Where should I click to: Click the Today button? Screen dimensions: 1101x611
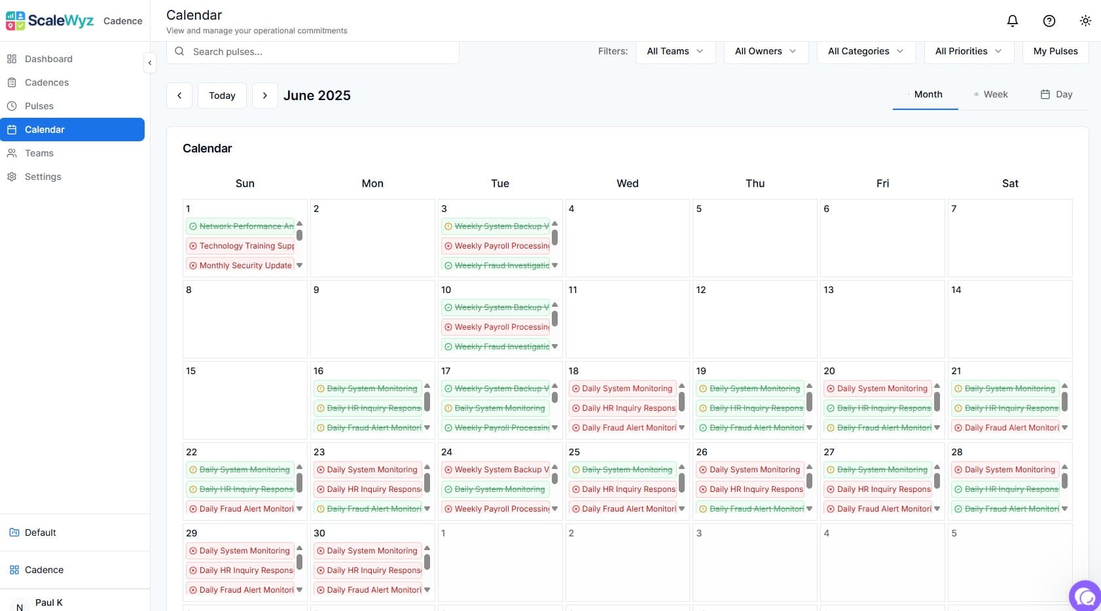pyautogui.click(x=222, y=96)
